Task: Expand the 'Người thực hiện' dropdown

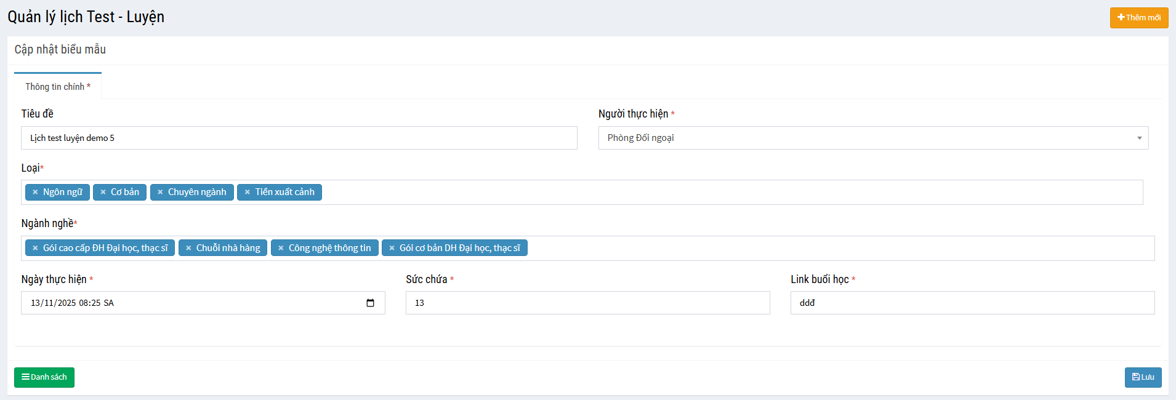Action: coord(872,138)
